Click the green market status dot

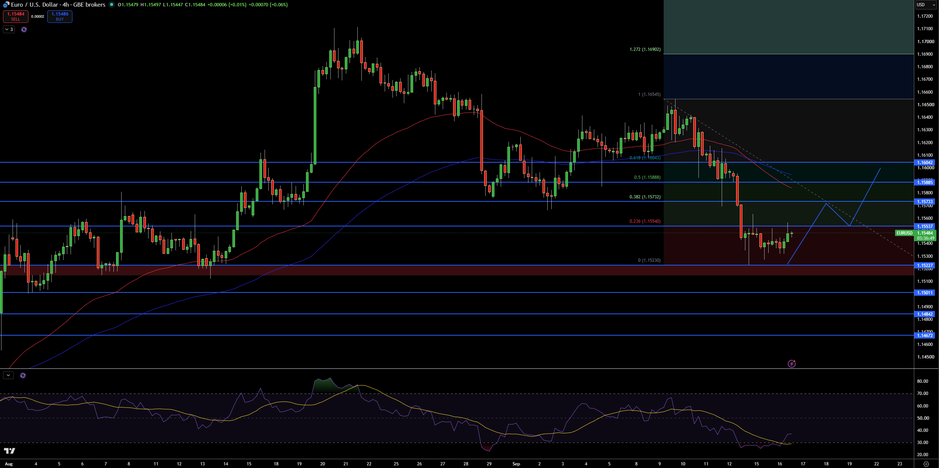pyautogui.click(x=111, y=4)
